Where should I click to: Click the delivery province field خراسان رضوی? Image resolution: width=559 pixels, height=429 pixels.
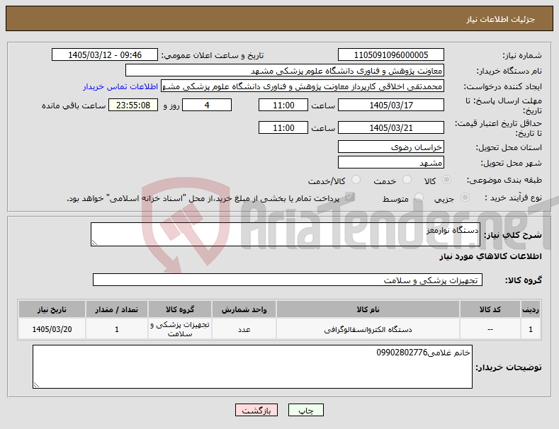(x=390, y=147)
